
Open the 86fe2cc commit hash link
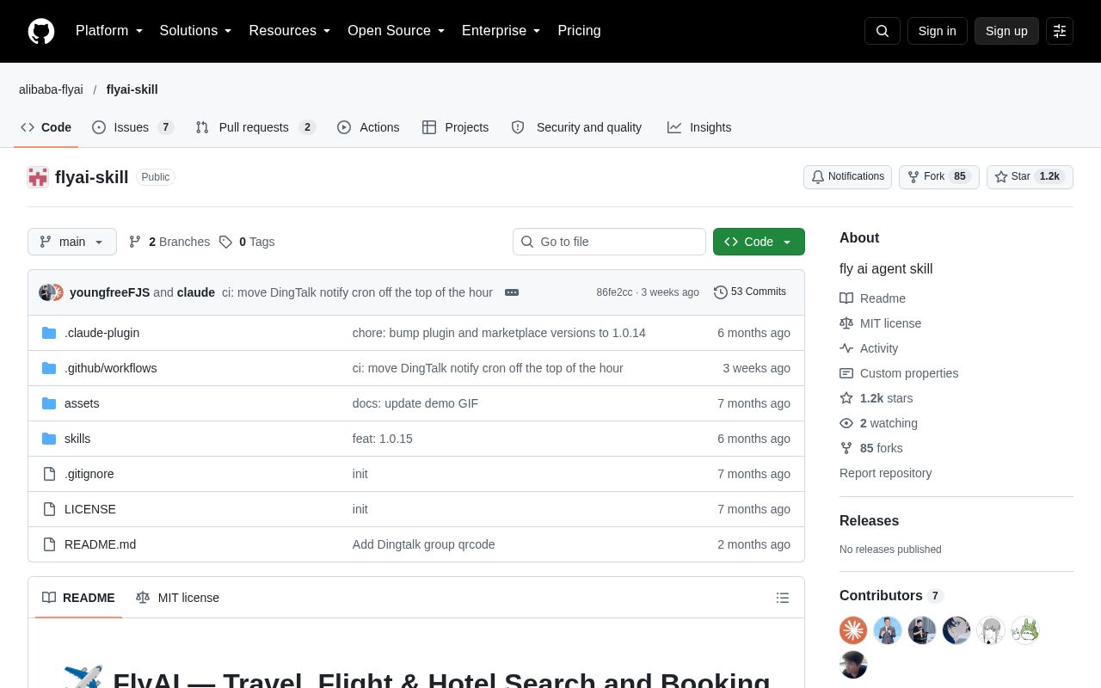coord(614,292)
